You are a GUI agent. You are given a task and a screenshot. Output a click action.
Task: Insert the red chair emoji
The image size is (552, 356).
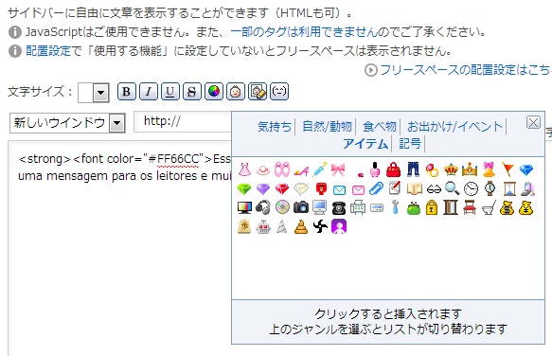point(470,207)
